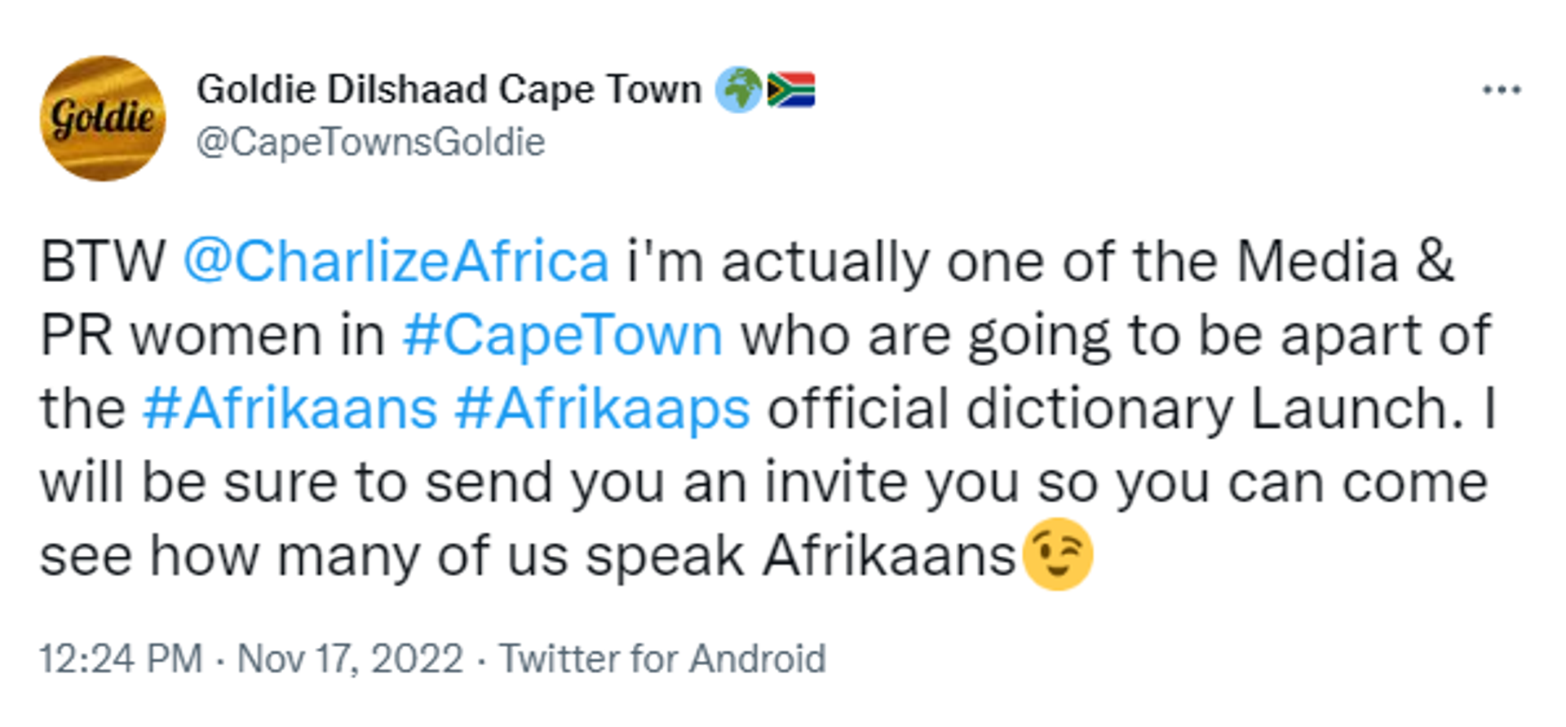
Task: Click the winking face emoji
Action: click(1057, 554)
